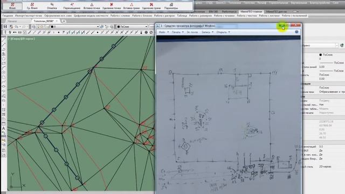Open the Работа с растром menu
The height and width of the screenshot is (194, 345).
point(164,16)
